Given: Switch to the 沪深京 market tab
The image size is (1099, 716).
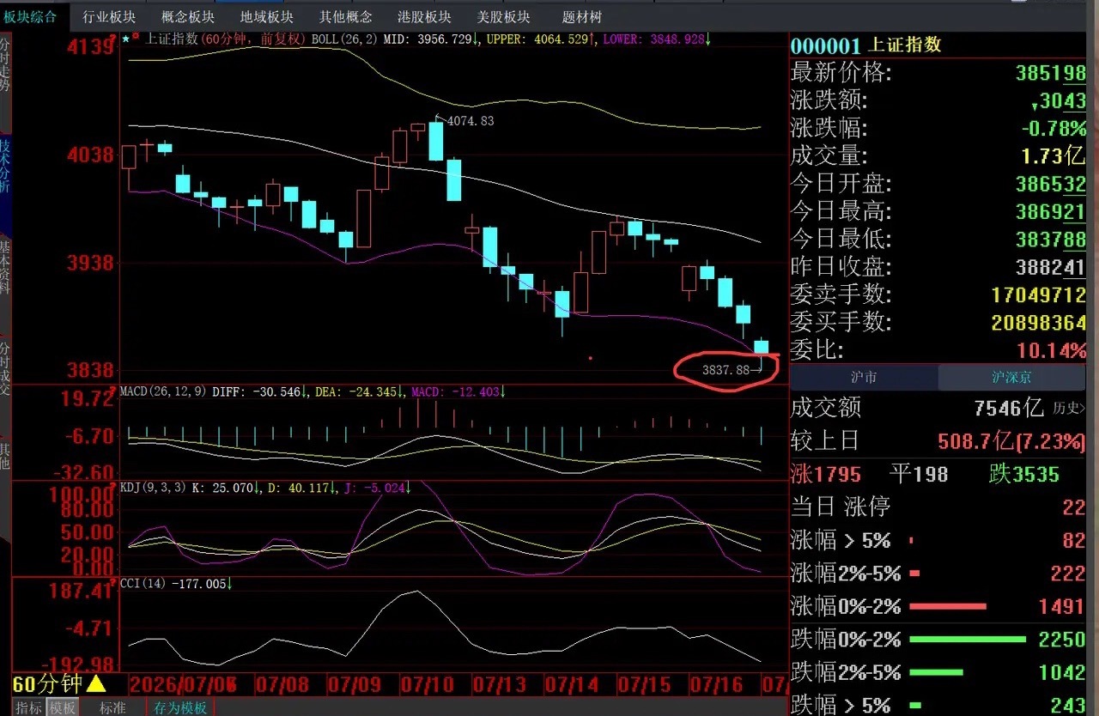Looking at the screenshot, I should tap(1011, 378).
